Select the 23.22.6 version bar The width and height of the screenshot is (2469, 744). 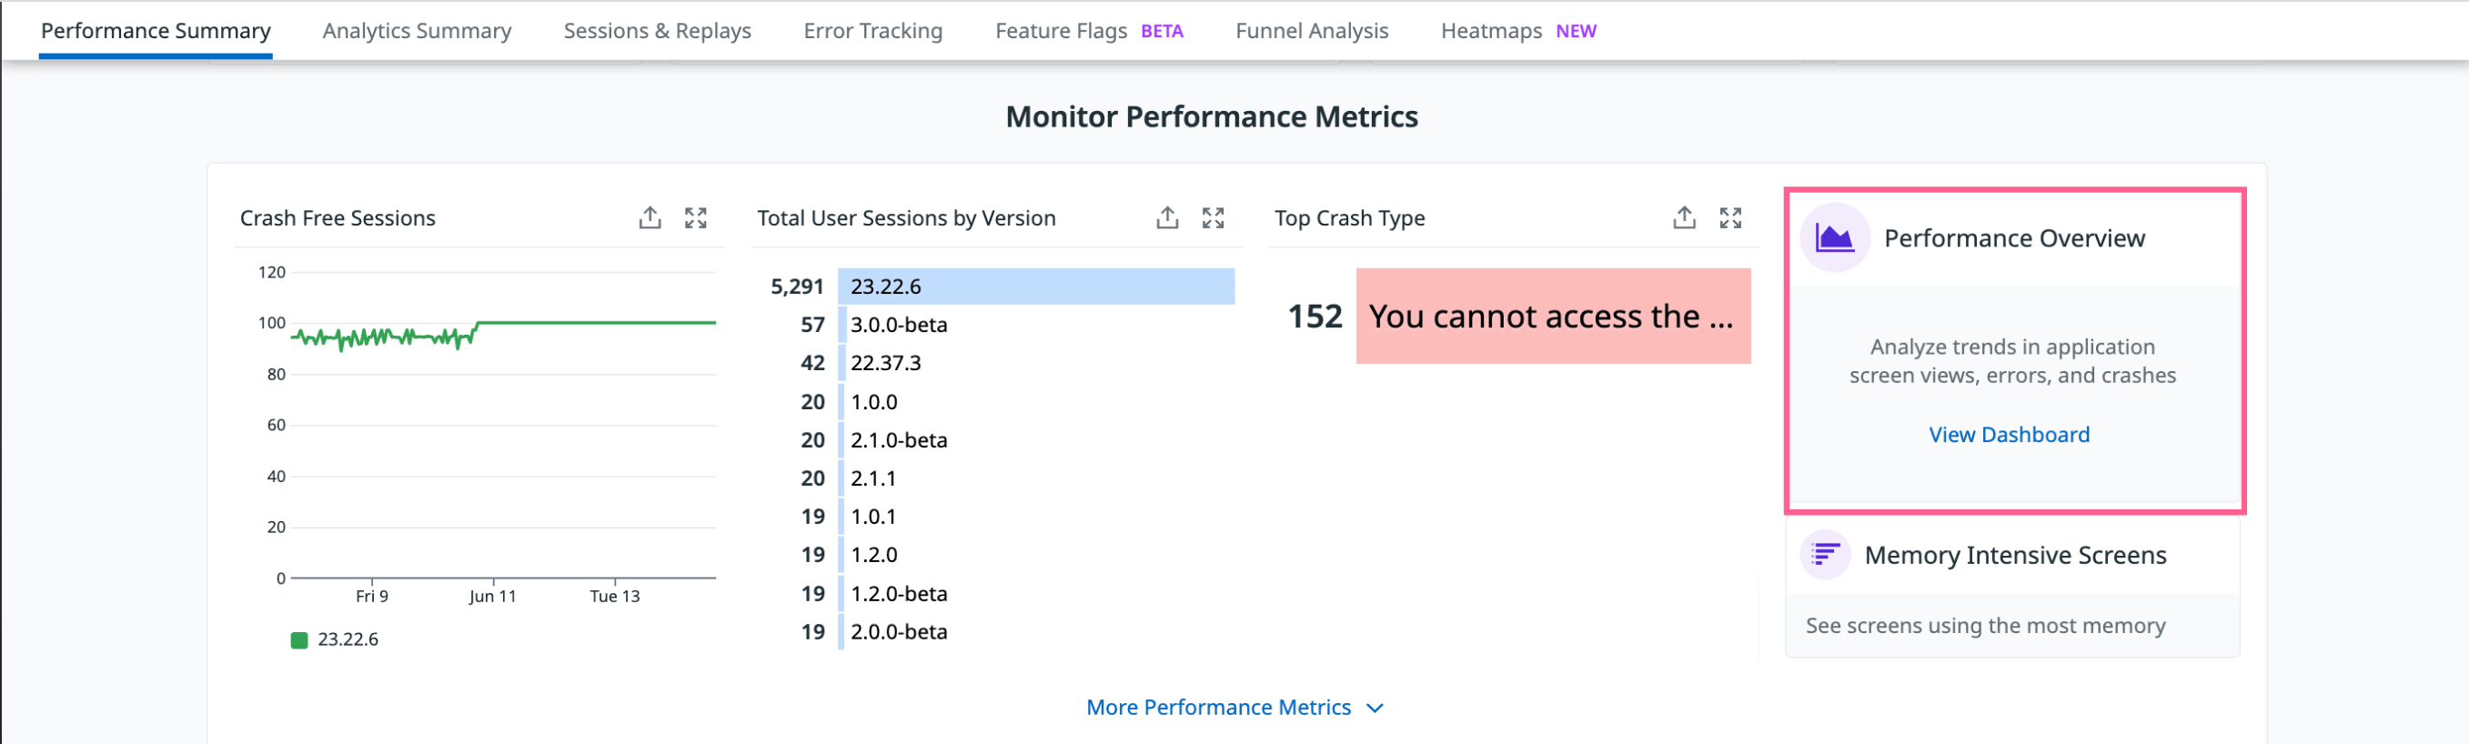coord(1035,287)
